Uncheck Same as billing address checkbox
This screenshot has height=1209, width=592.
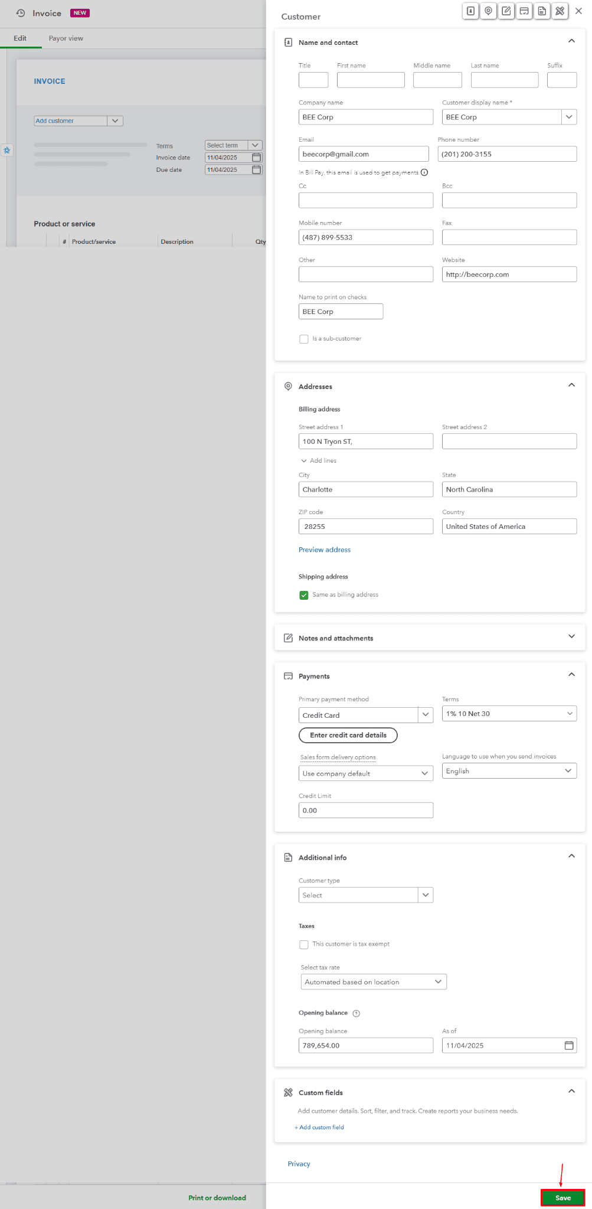pyautogui.click(x=304, y=595)
